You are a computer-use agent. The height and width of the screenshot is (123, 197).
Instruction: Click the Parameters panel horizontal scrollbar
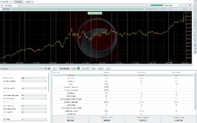[24, 121]
